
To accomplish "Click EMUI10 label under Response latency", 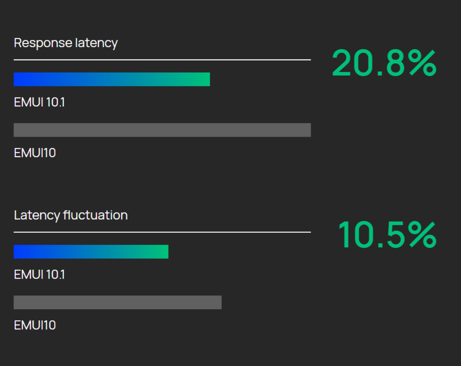I will [x=35, y=153].
